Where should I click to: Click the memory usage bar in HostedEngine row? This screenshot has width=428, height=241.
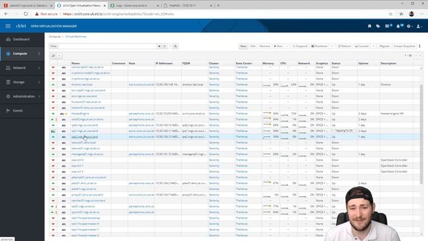point(267,113)
